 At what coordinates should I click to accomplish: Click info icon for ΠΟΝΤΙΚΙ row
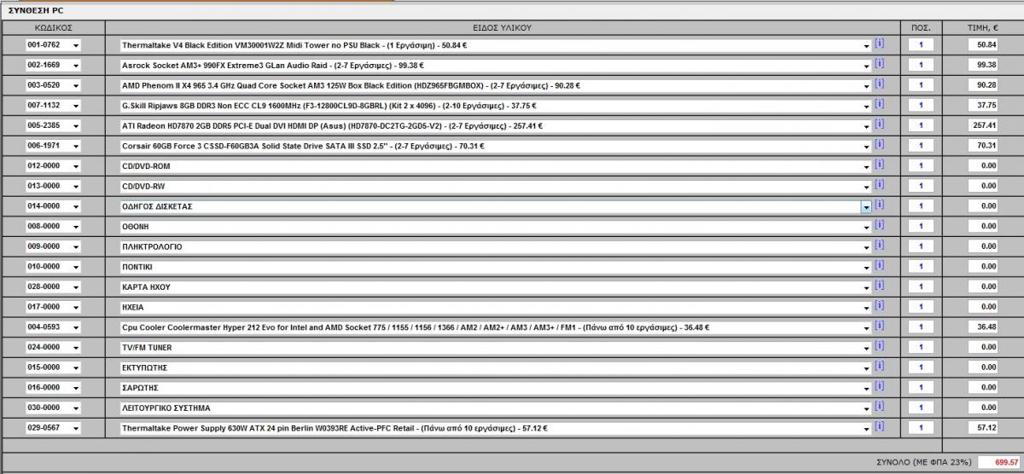point(879,265)
